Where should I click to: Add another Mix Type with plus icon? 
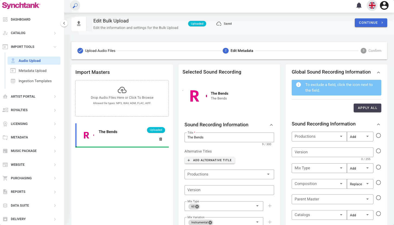coord(270,206)
